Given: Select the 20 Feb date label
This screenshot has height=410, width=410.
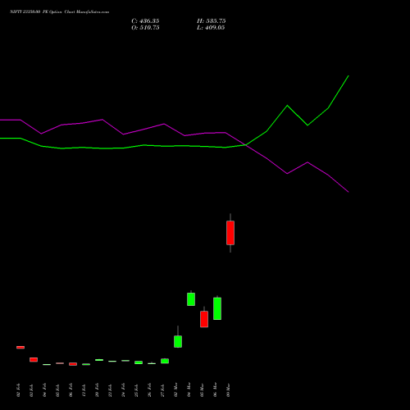Looking at the screenshot, I should pyautogui.click(x=97, y=390).
